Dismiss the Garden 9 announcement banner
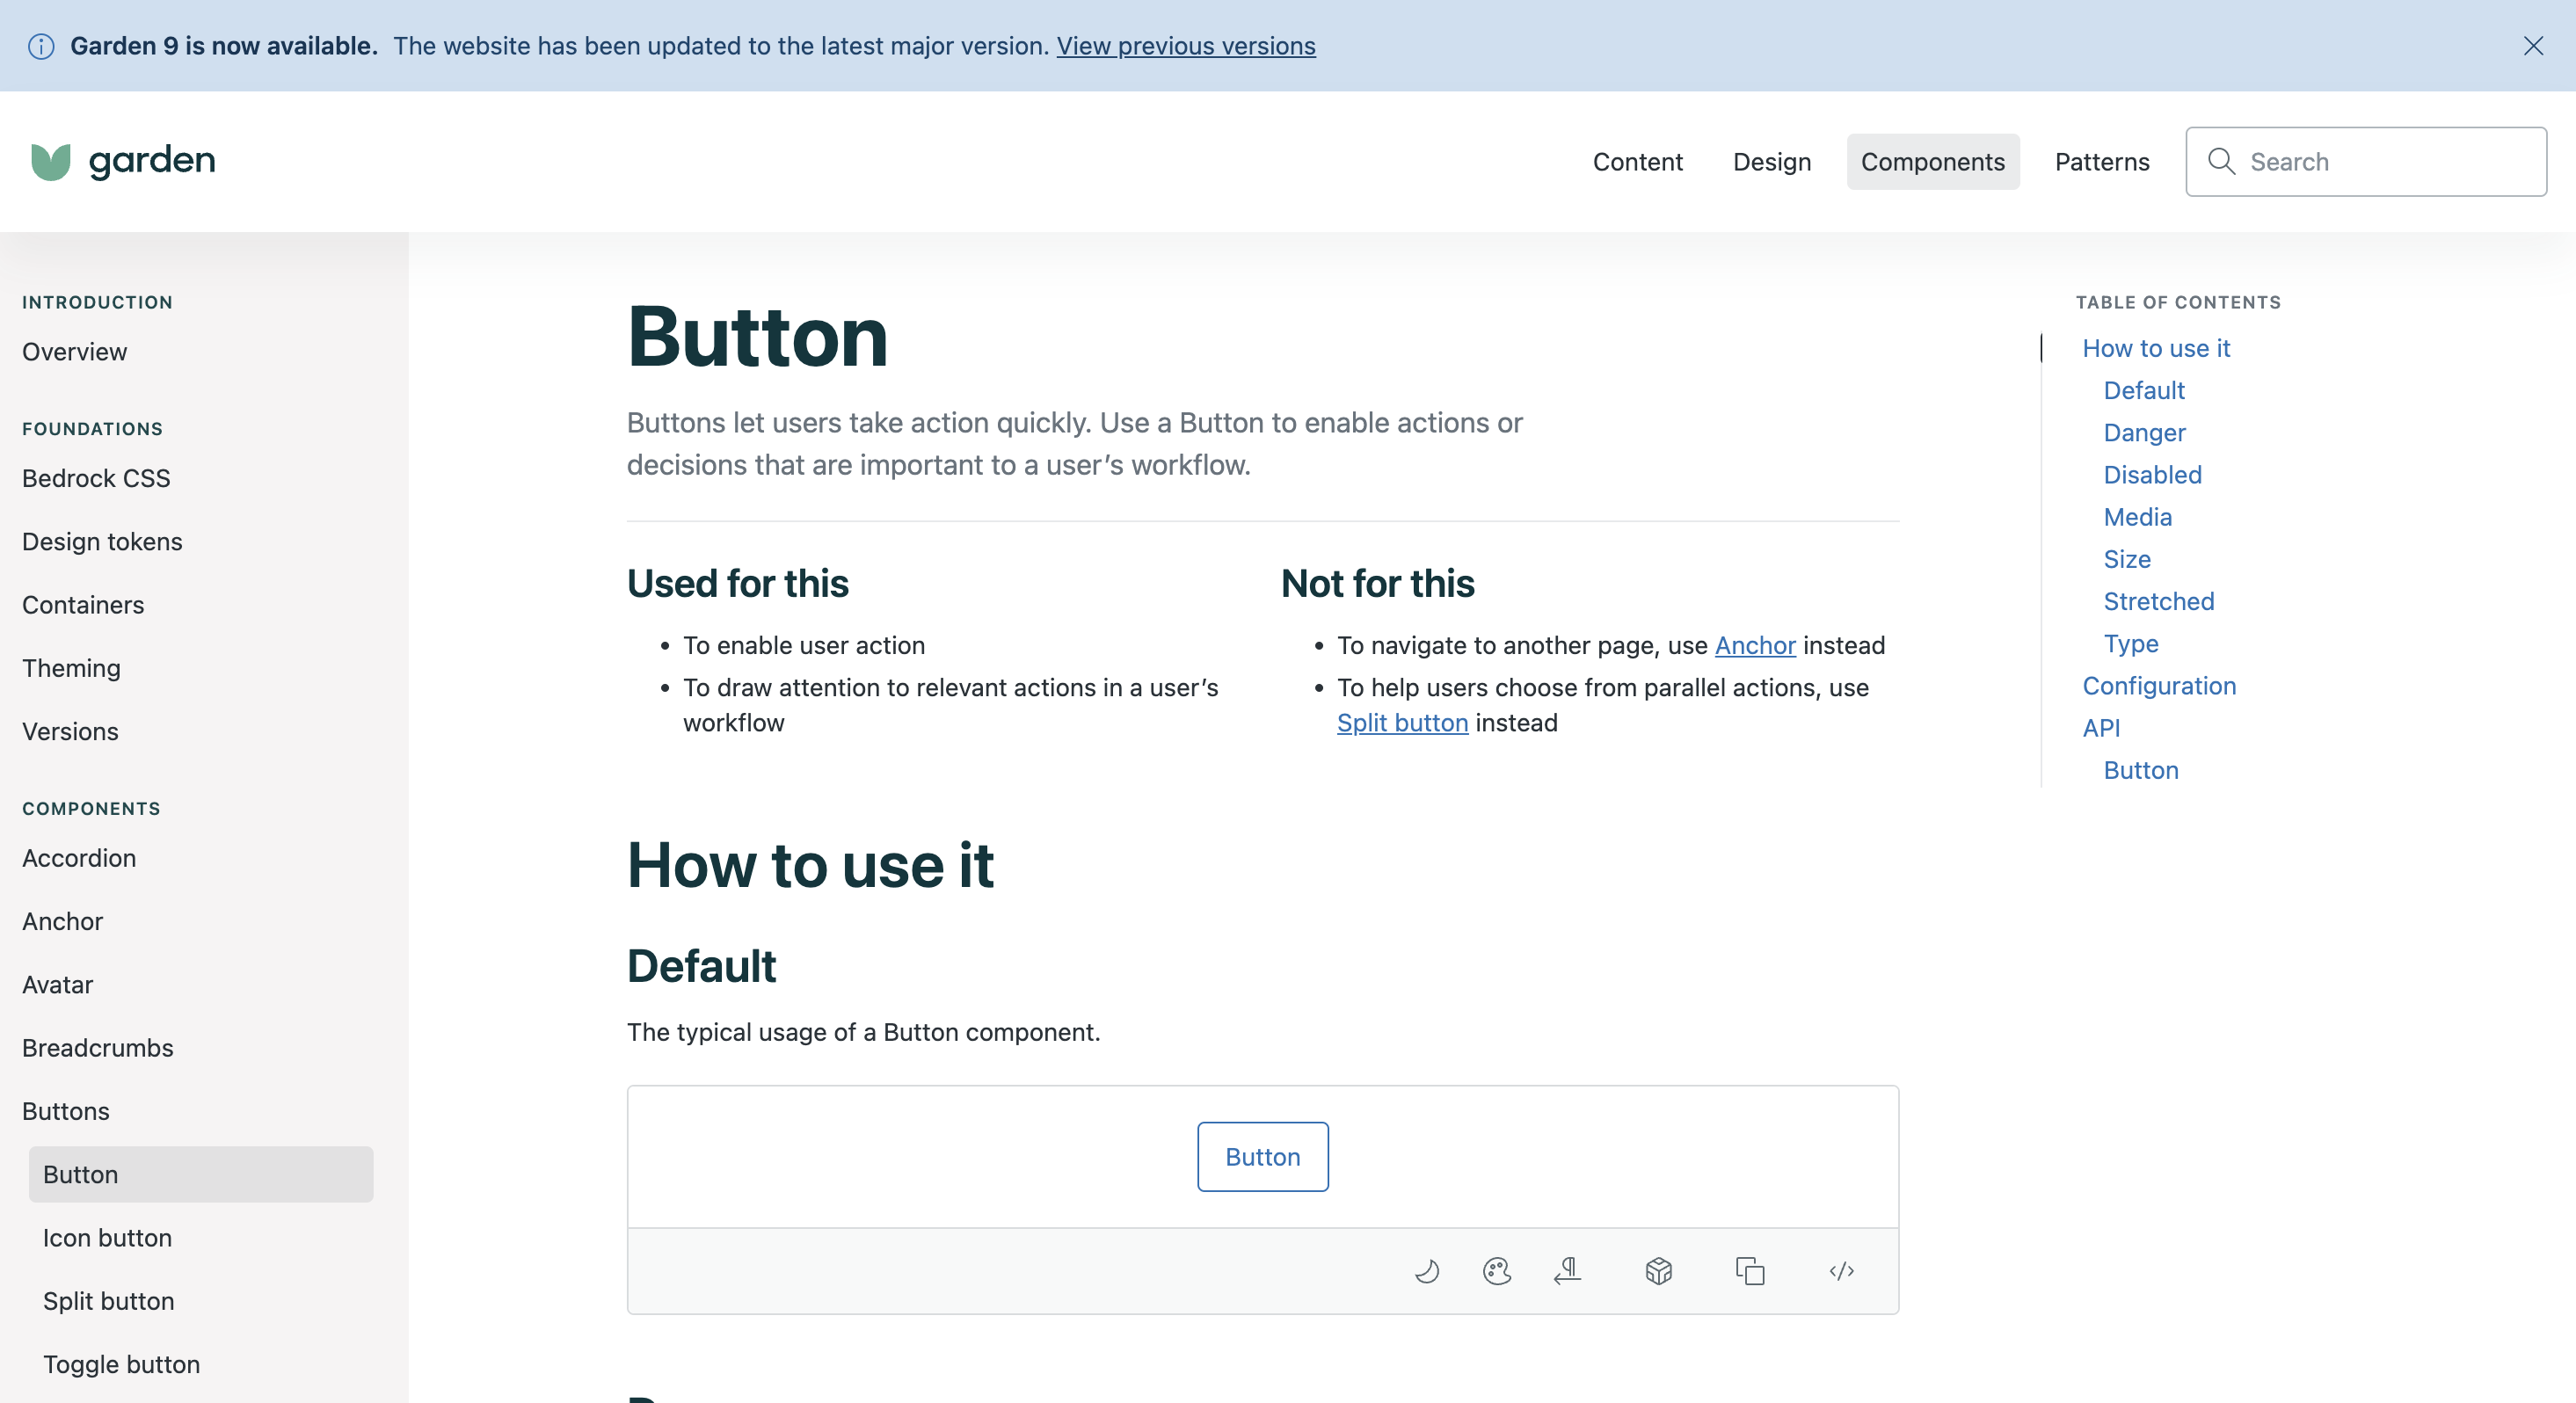Viewport: 2576px width, 1403px height. (x=2533, y=46)
